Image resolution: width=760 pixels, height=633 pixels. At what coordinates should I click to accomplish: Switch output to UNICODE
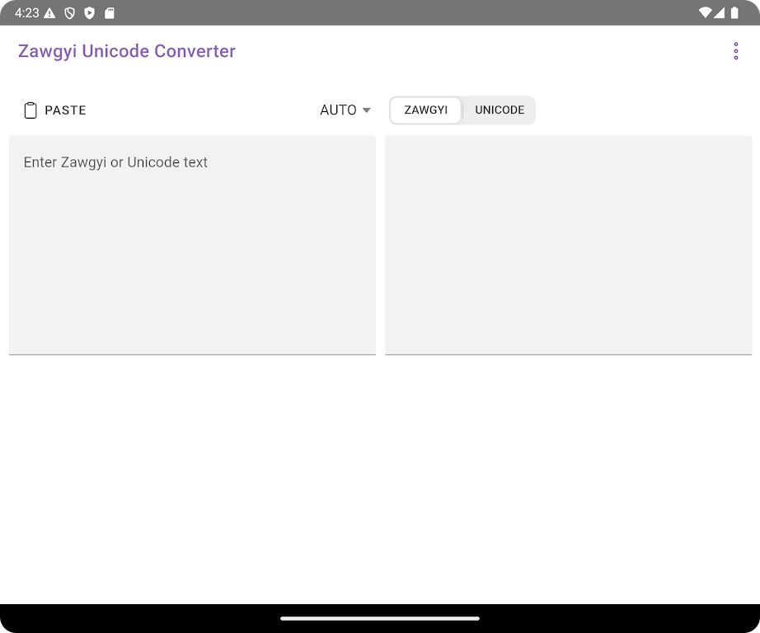click(x=500, y=110)
